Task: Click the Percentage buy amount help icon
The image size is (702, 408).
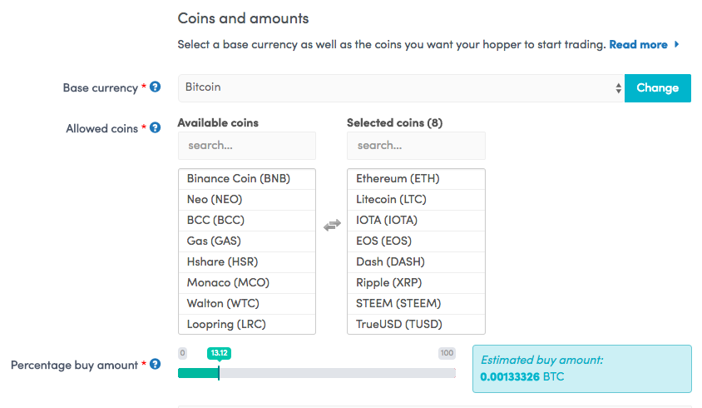Action: pyautogui.click(x=155, y=364)
